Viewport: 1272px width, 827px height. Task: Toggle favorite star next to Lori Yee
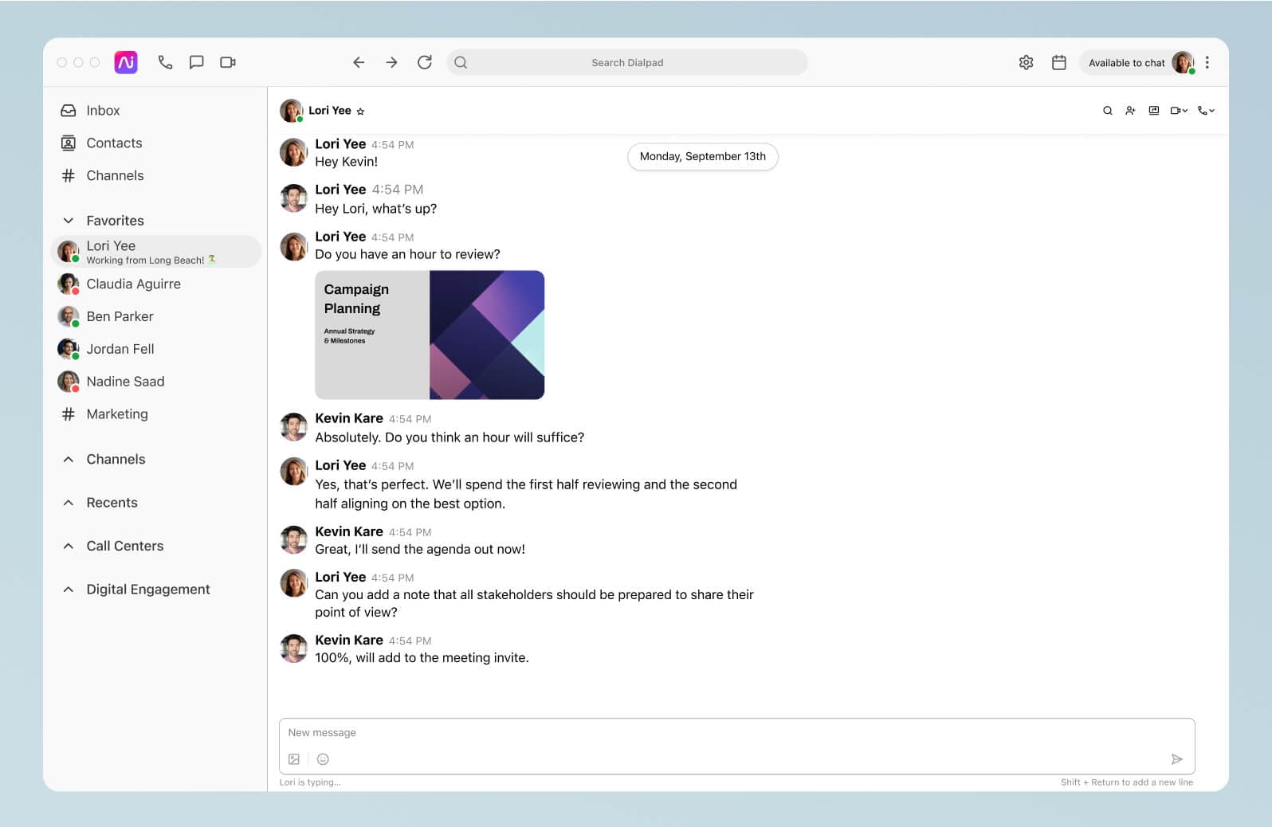[360, 112]
